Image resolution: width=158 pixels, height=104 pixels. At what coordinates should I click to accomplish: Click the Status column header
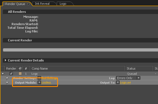tap(139, 68)
